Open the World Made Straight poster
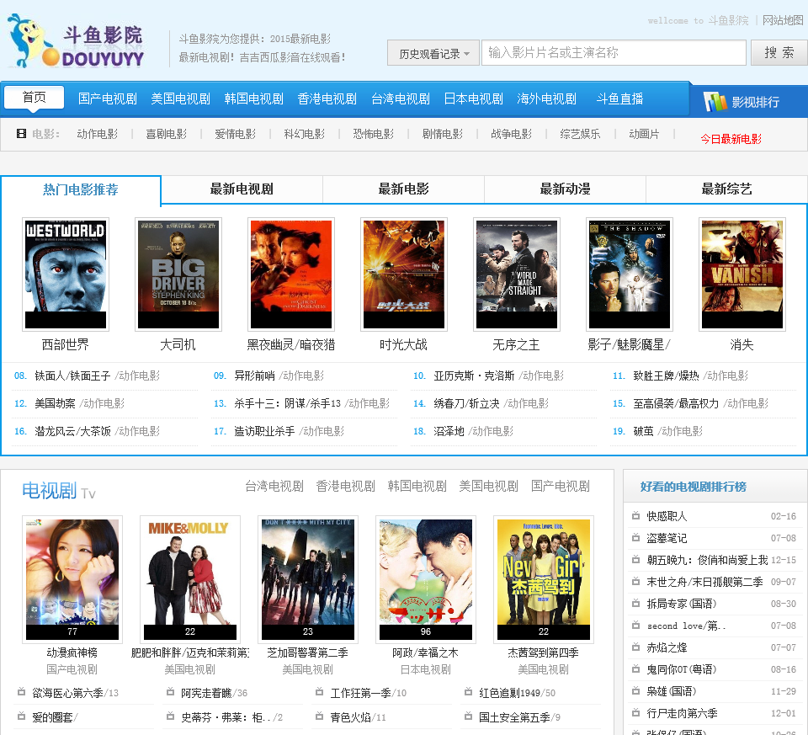The width and height of the screenshot is (808, 735). point(517,274)
